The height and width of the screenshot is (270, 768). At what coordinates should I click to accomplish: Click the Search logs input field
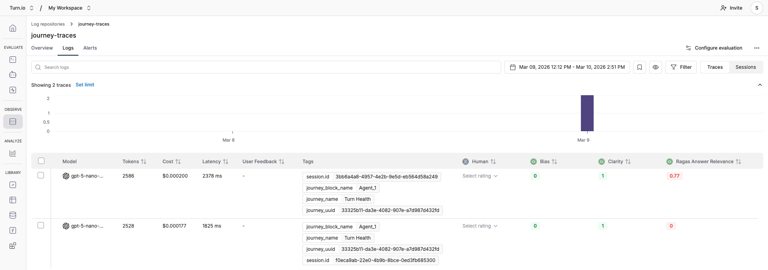[266, 67]
